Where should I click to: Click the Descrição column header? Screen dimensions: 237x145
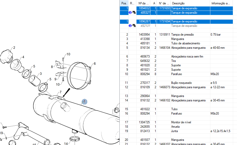click(178, 3)
